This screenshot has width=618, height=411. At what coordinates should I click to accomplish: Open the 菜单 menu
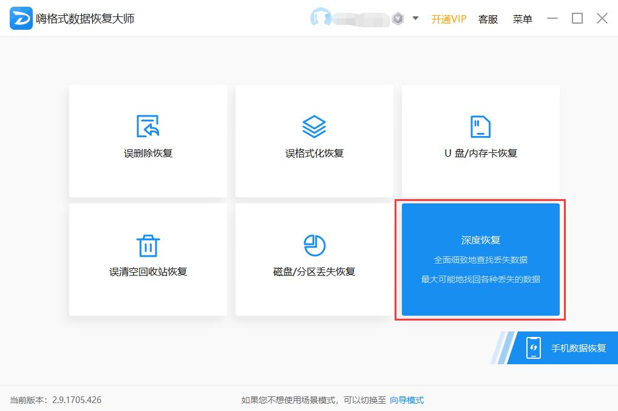coord(522,19)
